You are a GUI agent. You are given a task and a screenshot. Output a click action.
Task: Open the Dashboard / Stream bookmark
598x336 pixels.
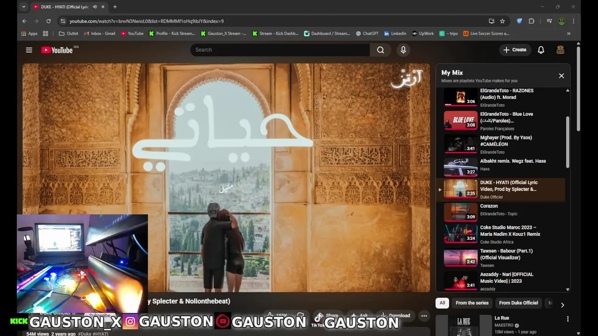click(327, 34)
